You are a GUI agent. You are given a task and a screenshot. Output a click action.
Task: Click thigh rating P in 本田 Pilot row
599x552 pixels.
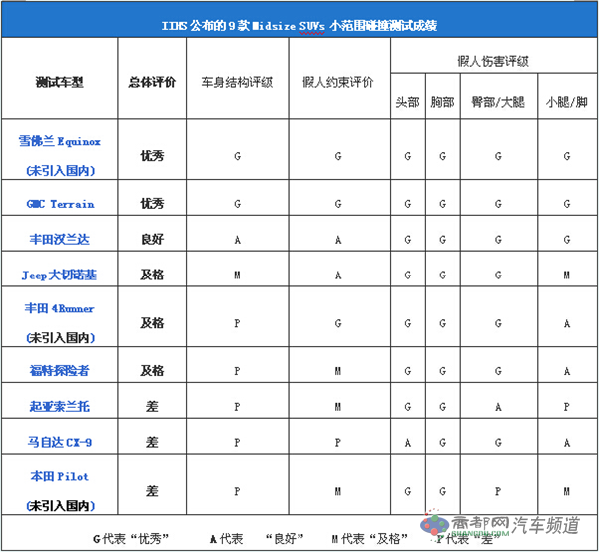[498, 492]
